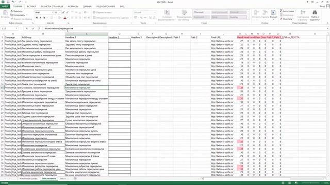Switch to the РЕЦЕНЗИРОВАНИЕ ribbon tab
This screenshot has height=185, width=330.
coord(106,7)
